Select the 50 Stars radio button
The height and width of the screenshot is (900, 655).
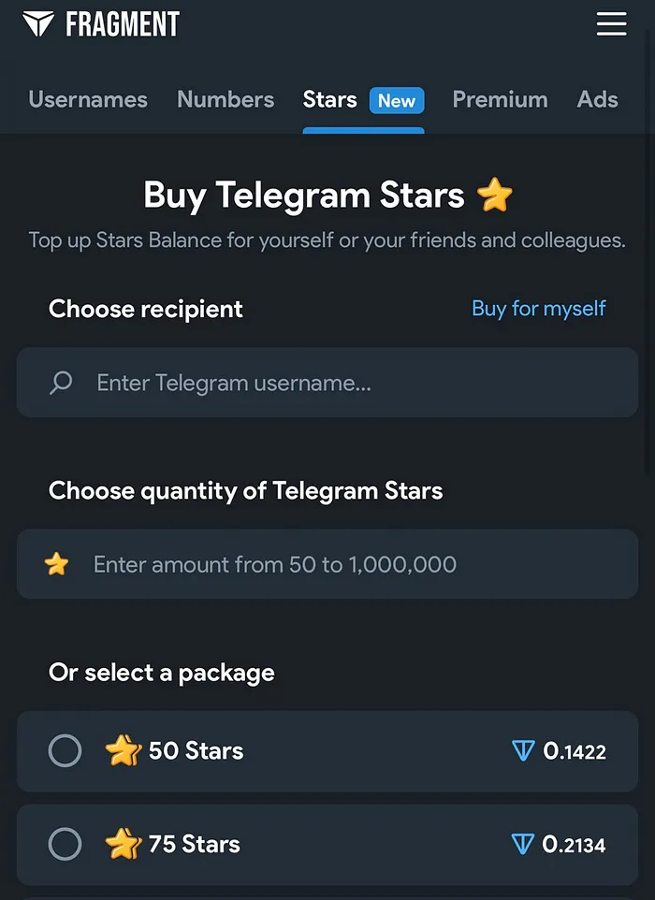tap(65, 750)
